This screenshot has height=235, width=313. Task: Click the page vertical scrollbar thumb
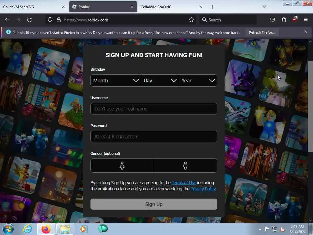pyautogui.click(x=310, y=106)
